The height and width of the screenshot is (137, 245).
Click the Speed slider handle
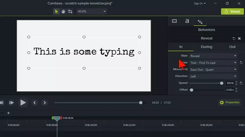coord(221,83)
